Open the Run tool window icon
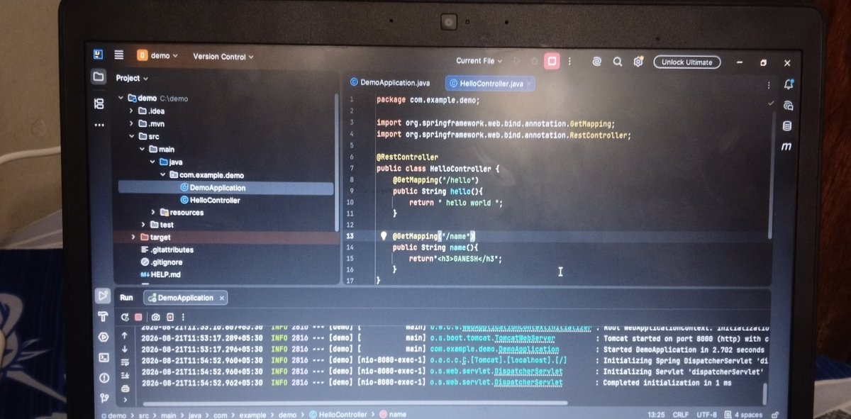This screenshot has width=851, height=419. coord(102,295)
